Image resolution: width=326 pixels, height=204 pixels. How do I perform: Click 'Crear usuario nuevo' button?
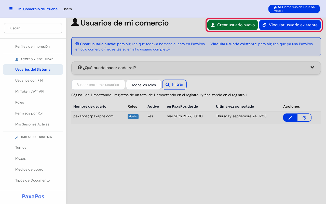pos(233,25)
